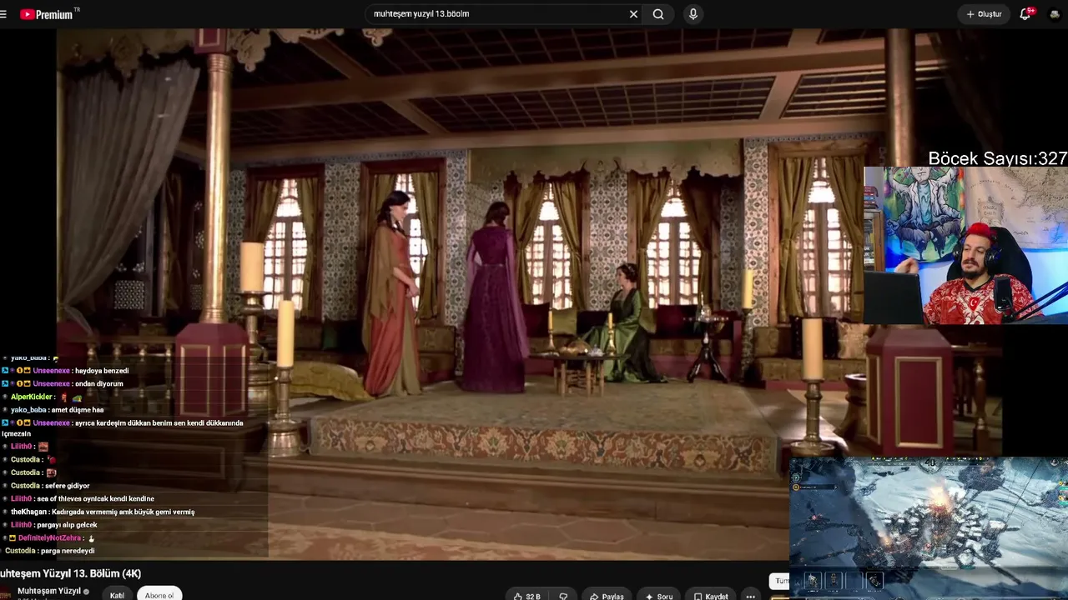Click the streamer webcam overlay
1068x600 pixels.
pos(965,245)
